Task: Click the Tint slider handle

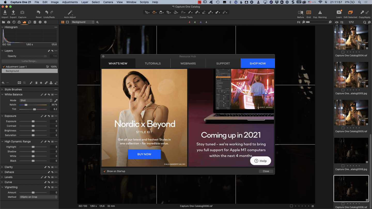Action: [34, 109]
